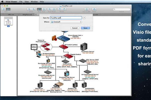This screenshot has height=100, width=151.
Task: Click the magnifier icon in the Search field
Action: click(114, 9)
